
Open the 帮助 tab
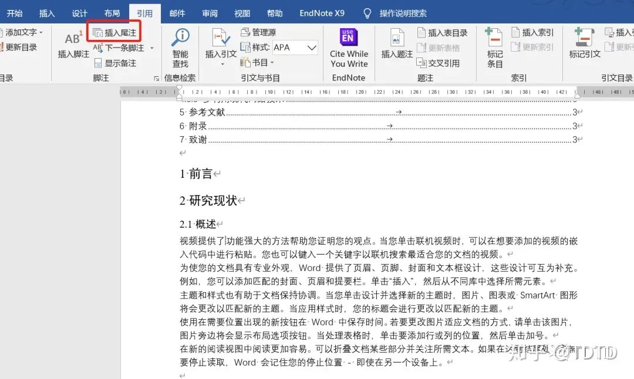(275, 13)
